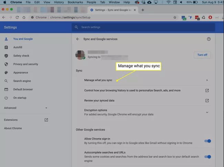Open the Apple menu
Image resolution: width=224 pixels, height=167 pixels.
5,2
